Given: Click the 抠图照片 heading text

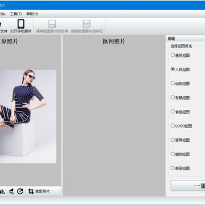Looking at the screenshot, I should click(114, 42).
